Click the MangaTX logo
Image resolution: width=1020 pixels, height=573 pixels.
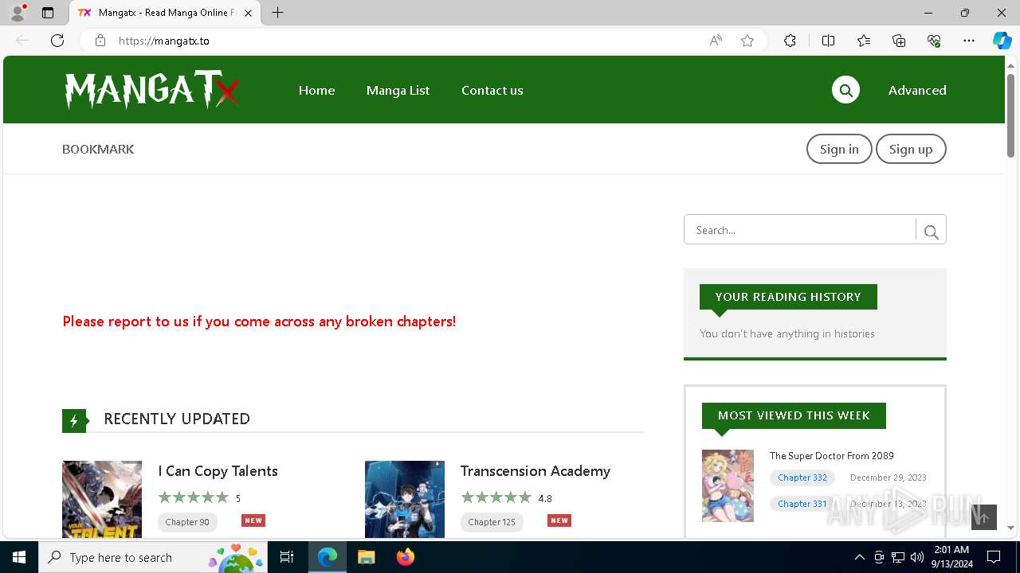pos(151,90)
